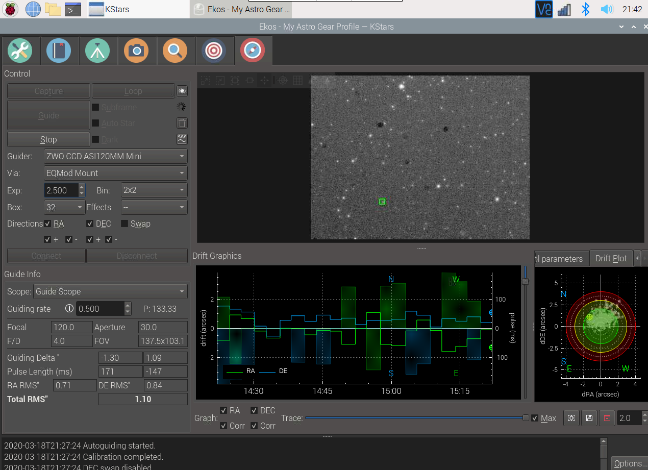Toggle grid lines icon on guide image toolbar

(x=298, y=80)
